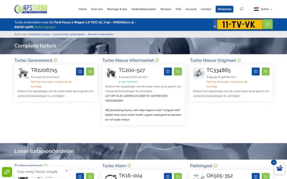Open the TK16-004 product title
Viewport: 287px width, 179px height.
click(x=130, y=176)
